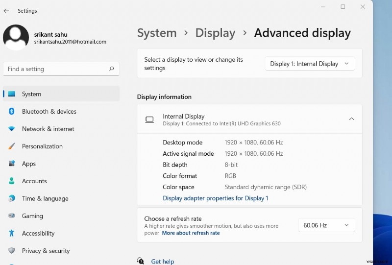Viewport: 392px width, 265px height.
Task: Click the Bluetooth & devices icon
Action: (x=12, y=112)
